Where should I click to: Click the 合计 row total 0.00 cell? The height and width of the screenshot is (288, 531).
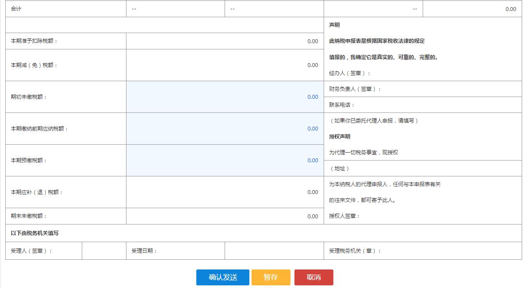point(472,8)
